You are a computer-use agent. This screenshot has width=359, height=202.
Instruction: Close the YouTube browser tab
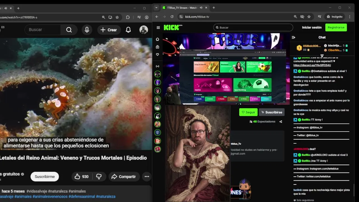pos(11,8)
